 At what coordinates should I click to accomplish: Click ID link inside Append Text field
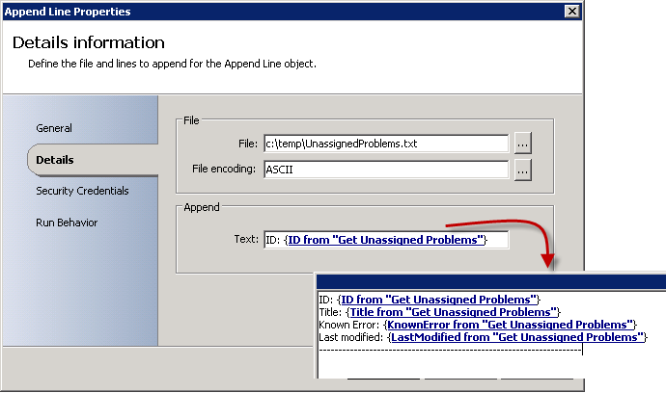385,240
